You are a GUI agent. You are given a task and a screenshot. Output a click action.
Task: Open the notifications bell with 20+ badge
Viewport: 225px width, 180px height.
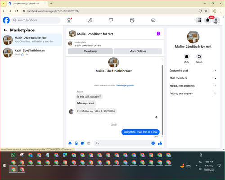(207, 20)
